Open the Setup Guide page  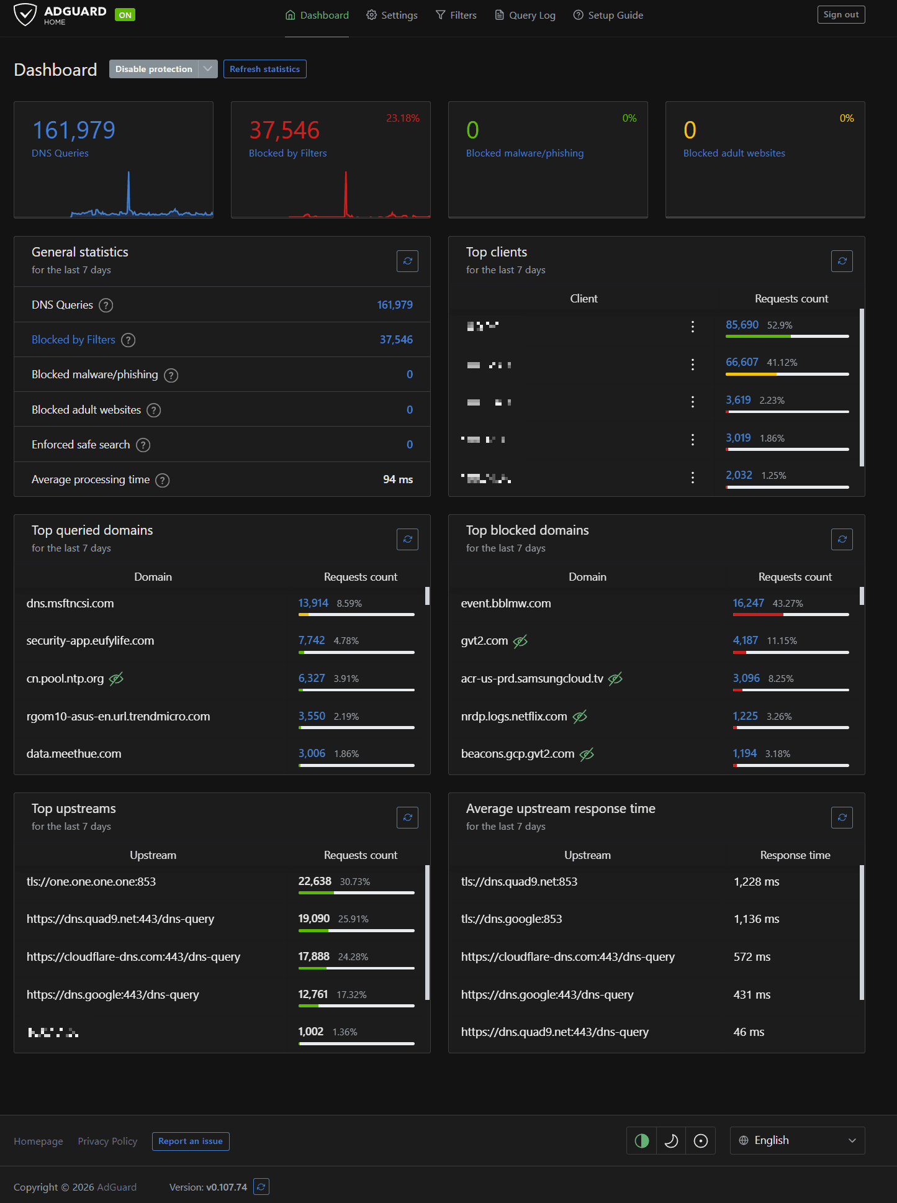click(608, 15)
